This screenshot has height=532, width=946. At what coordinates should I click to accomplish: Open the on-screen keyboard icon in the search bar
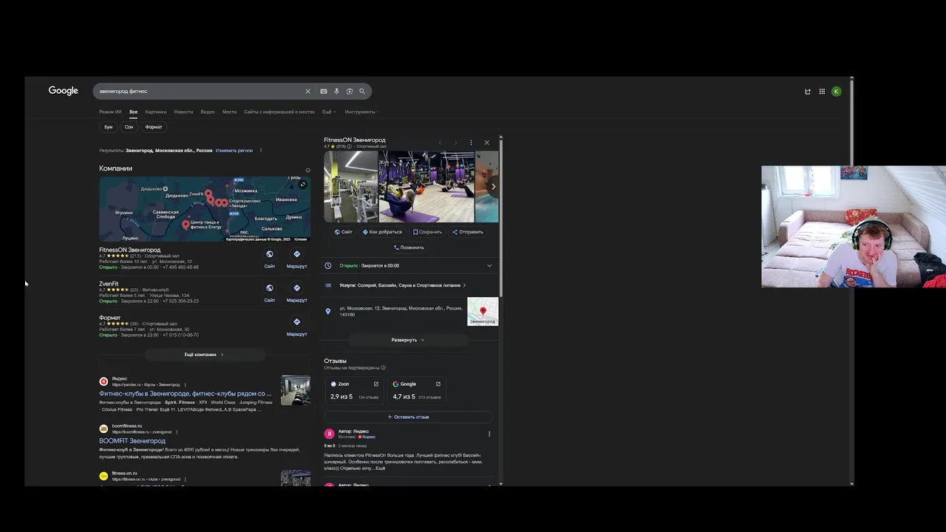tap(324, 92)
